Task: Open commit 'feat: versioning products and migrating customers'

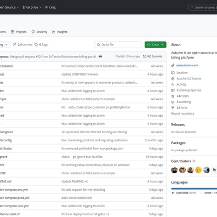Action: 94,140
